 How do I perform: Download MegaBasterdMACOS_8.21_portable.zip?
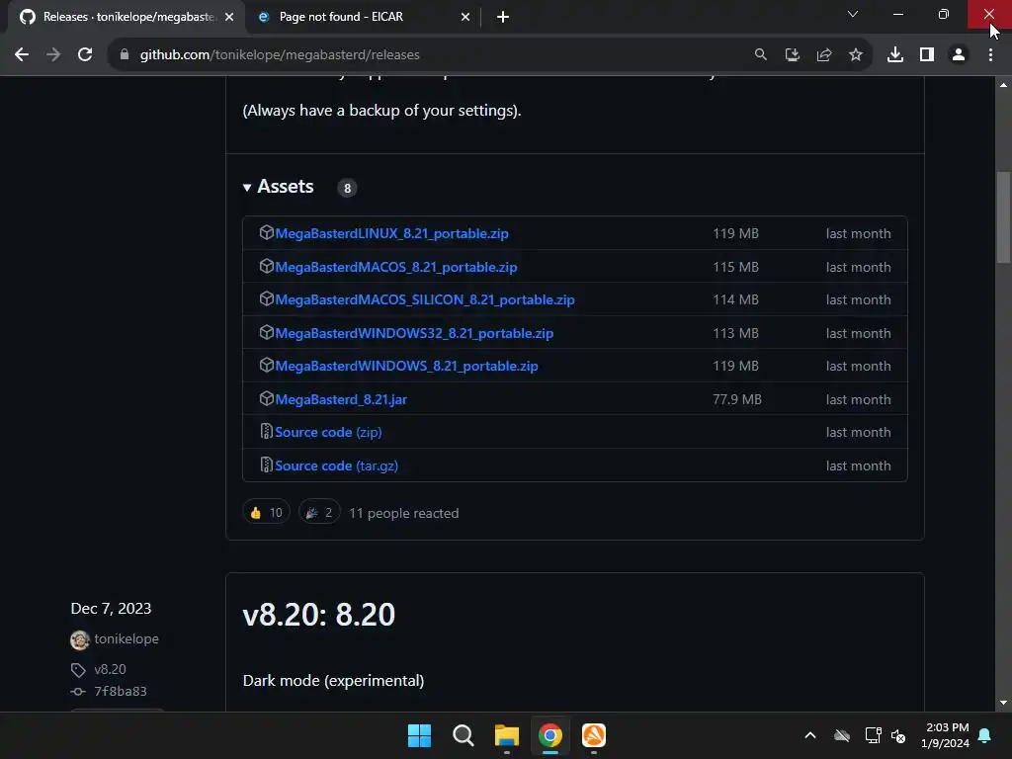[395, 267]
